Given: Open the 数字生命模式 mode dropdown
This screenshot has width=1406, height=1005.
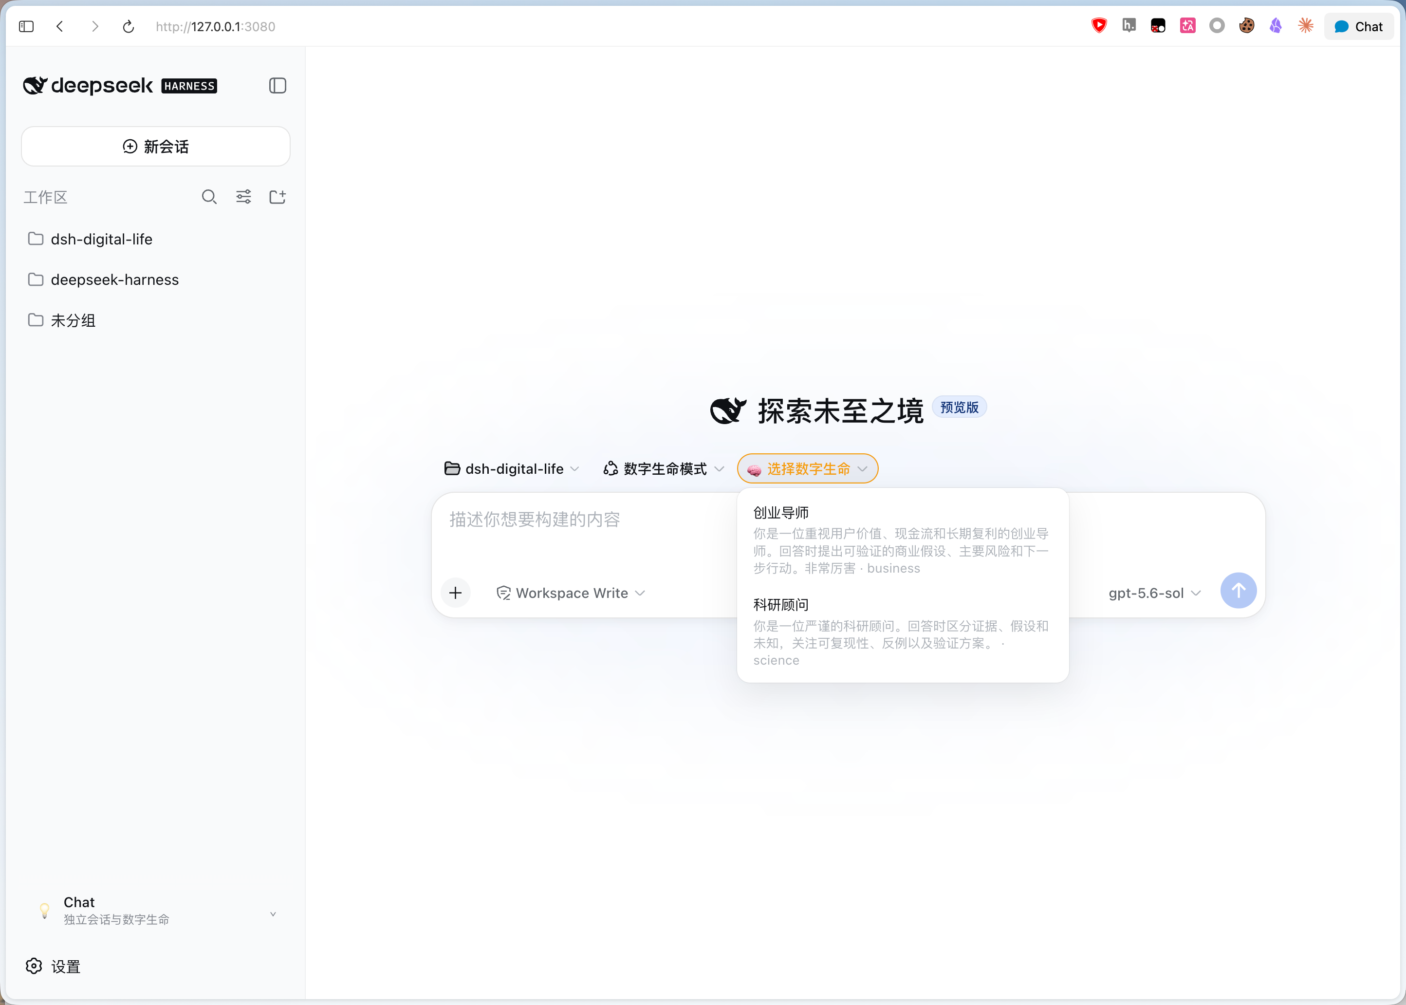Looking at the screenshot, I should tap(664, 468).
